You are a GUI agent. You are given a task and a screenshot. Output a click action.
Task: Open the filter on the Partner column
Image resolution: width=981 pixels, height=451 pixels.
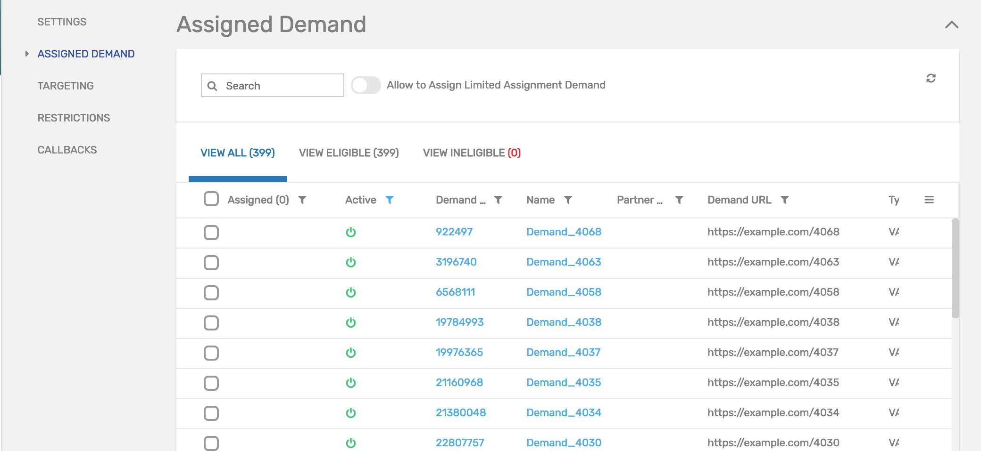coord(679,200)
